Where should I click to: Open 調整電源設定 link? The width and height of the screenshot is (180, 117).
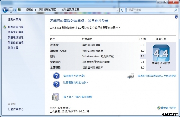[16, 37]
